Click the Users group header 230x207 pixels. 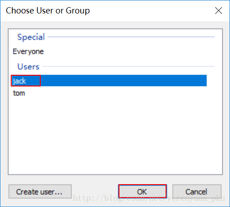pos(28,67)
